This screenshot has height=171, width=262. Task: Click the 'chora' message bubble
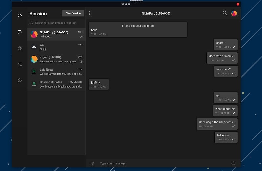[x=226, y=45]
